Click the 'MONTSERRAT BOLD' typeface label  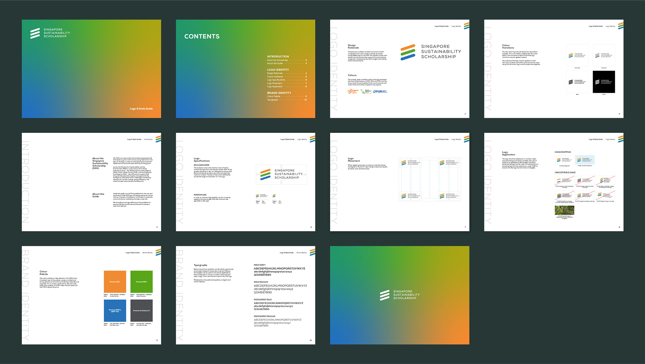click(x=263, y=300)
